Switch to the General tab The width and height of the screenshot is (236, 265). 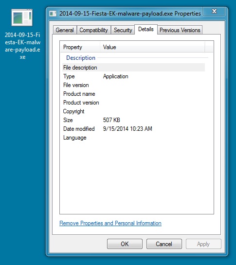click(x=65, y=30)
